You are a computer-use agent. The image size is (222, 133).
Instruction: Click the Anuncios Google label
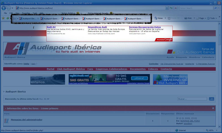[x=164, y=39]
